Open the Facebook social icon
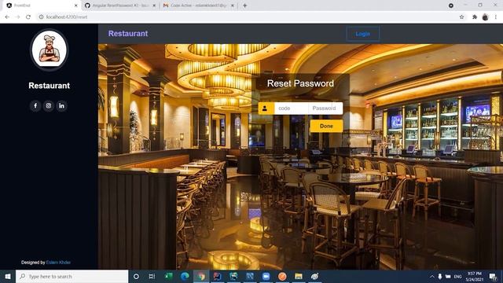The image size is (503, 283). tap(35, 105)
